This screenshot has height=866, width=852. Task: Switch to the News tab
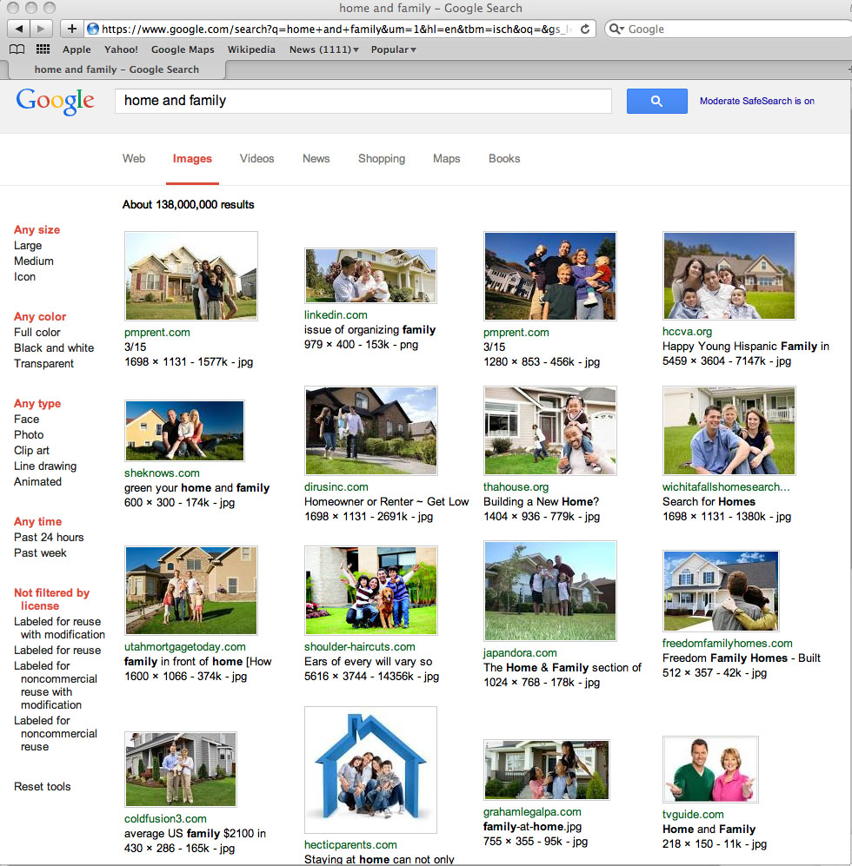(316, 158)
